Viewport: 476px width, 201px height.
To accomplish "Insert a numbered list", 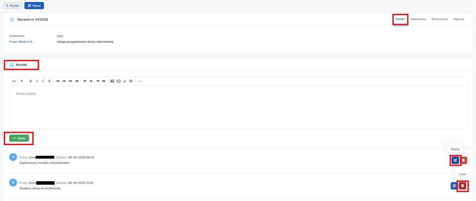I will coord(64,81).
